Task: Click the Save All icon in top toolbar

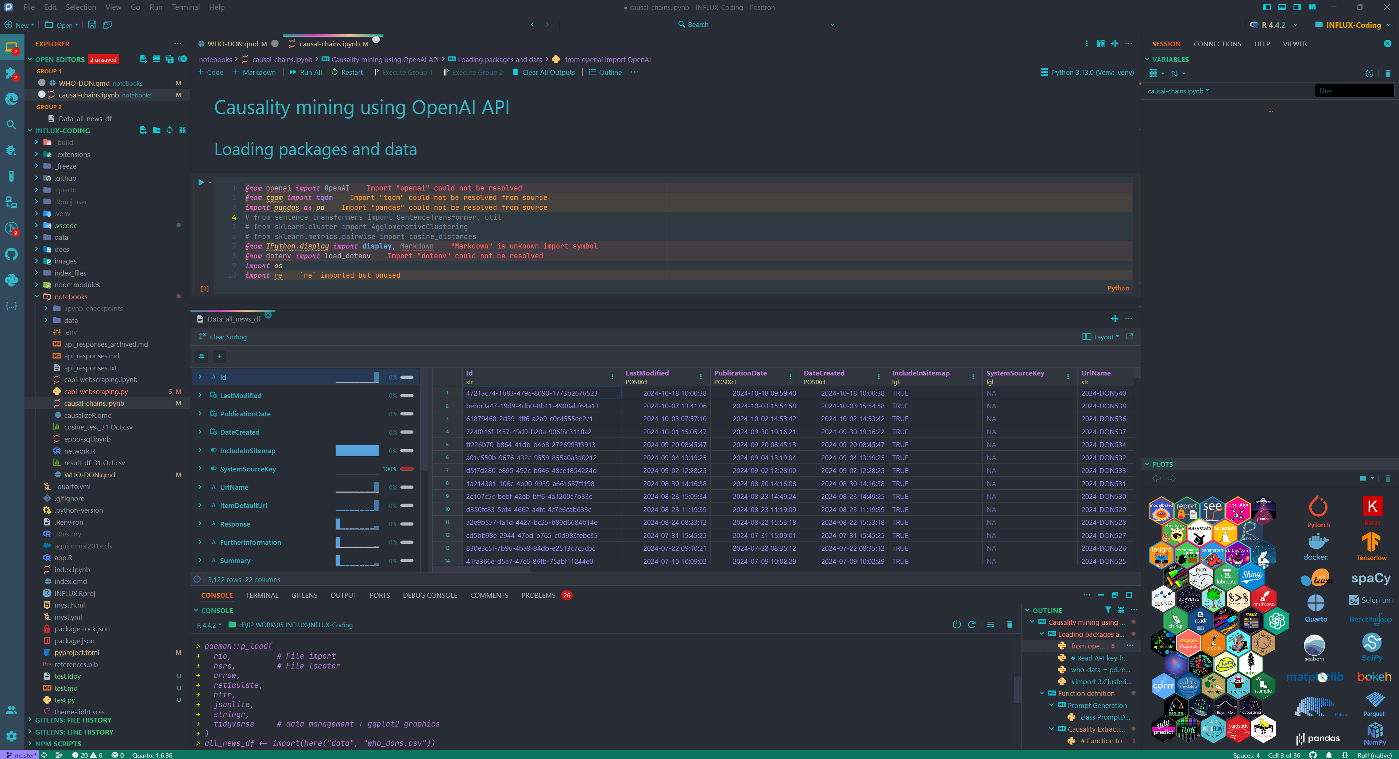Action: coord(108,24)
